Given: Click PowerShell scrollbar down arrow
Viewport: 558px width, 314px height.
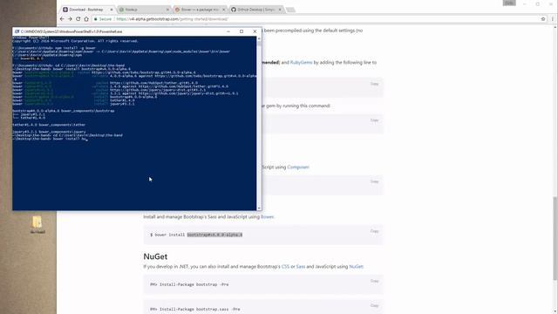Looking at the screenshot, I should 259,208.
